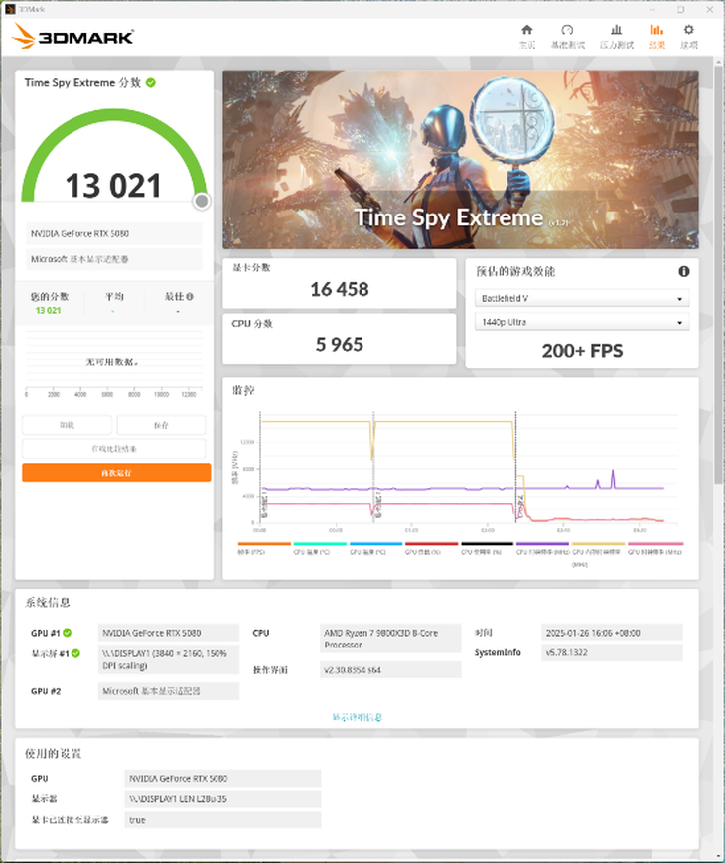
Task: Open the 1440p Ultra resolution dropdown
Action: [x=582, y=322]
